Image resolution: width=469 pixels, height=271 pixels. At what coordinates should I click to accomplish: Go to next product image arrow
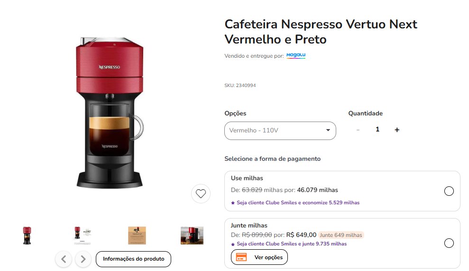click(83, 259)
